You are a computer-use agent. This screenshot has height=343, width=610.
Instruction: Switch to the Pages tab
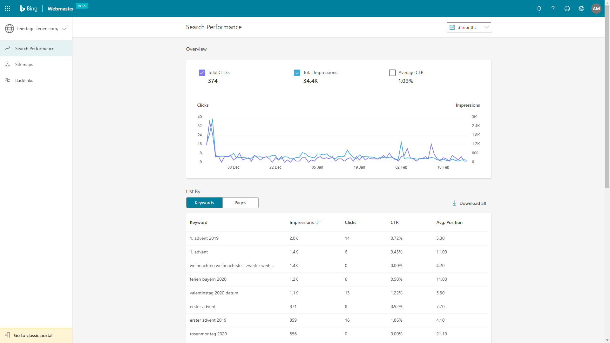[241, 203]
